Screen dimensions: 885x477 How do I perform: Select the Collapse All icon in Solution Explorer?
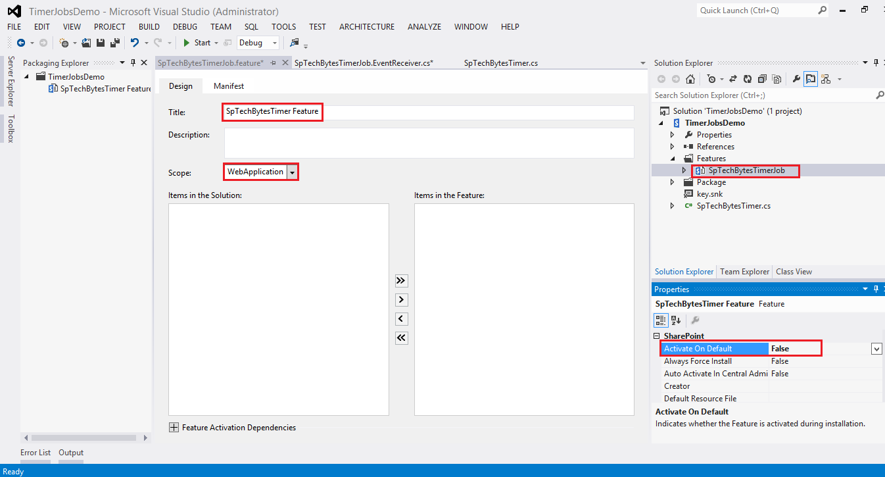[762, 79]
